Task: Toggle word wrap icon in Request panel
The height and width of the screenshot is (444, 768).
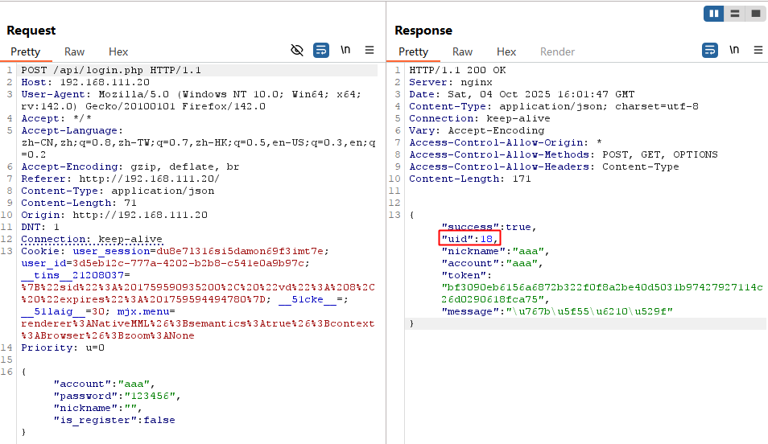Action: pos(321,50)
